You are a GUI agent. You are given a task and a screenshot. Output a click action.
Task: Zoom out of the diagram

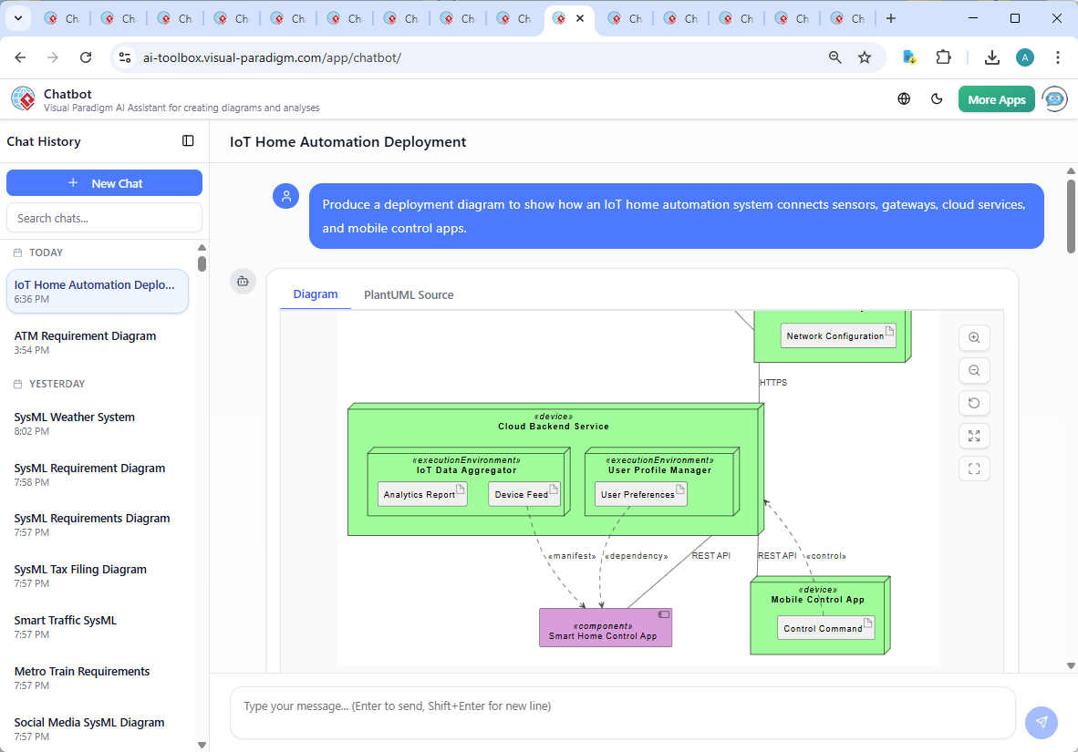(974, 371)
